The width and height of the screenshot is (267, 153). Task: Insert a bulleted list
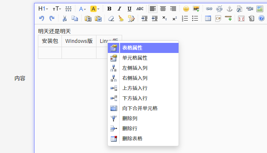click(195, 18)
